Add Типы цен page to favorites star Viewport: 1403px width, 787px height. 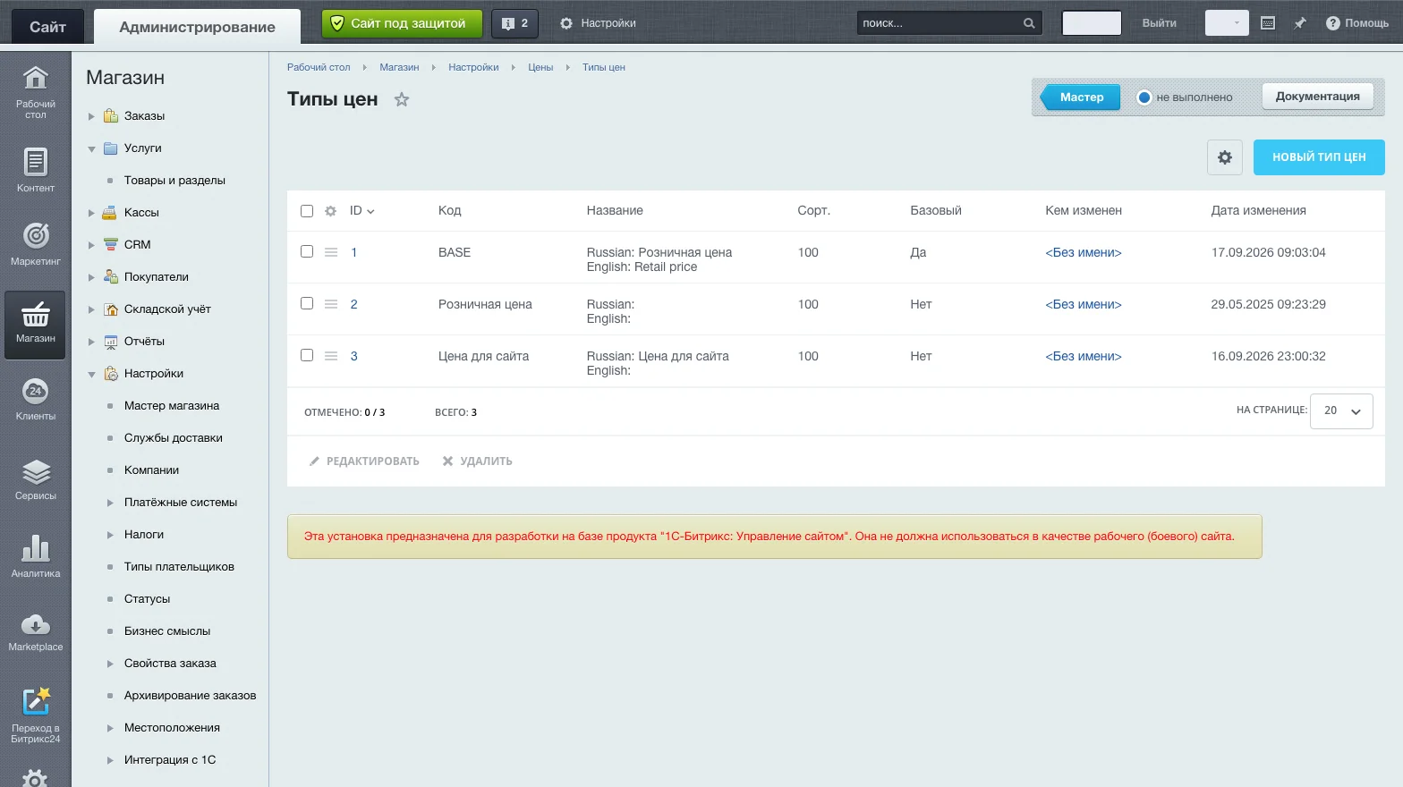coord(402,99)
